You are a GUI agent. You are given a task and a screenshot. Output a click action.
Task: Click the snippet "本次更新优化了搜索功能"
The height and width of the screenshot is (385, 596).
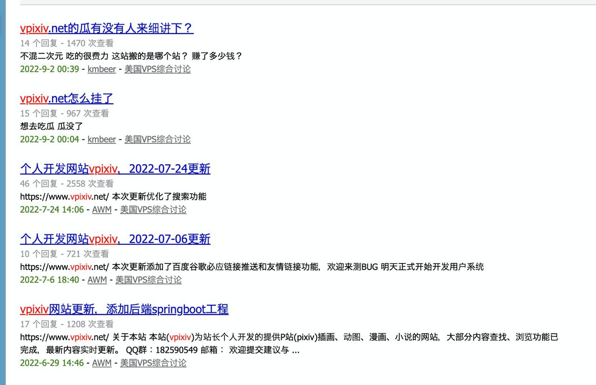159,197
